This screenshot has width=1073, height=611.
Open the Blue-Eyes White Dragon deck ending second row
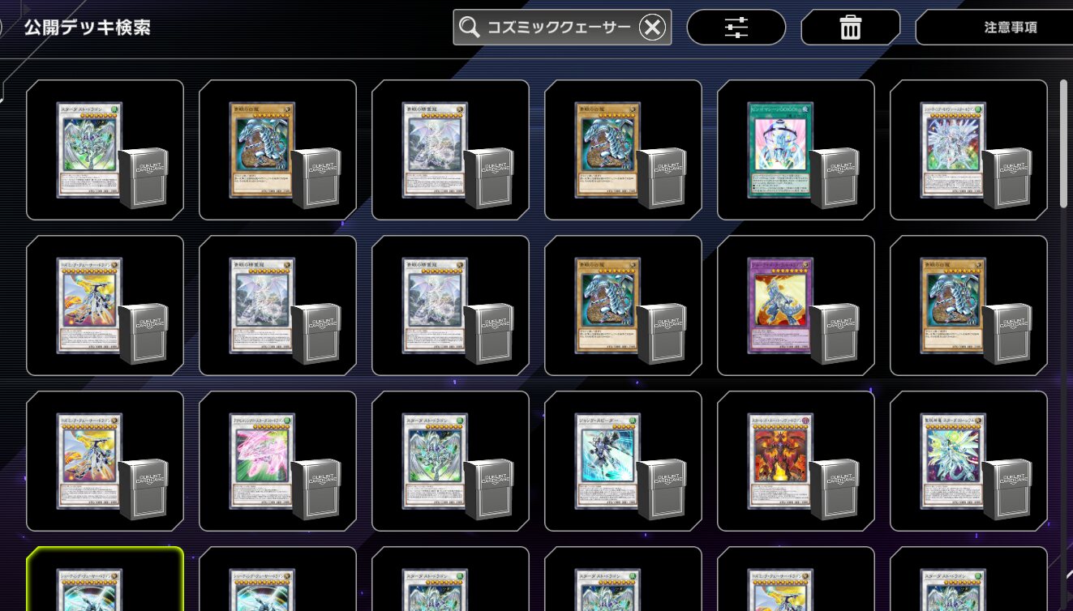pyautogui.click(x=968, y=305)
